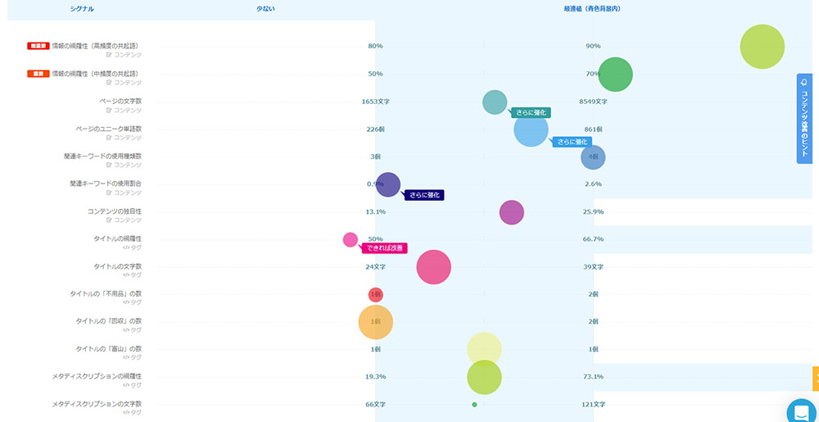Viewport: 819px width, 422px height.
Task: Click the tiny green dot in the bottom row
Action: coord(474,405)
